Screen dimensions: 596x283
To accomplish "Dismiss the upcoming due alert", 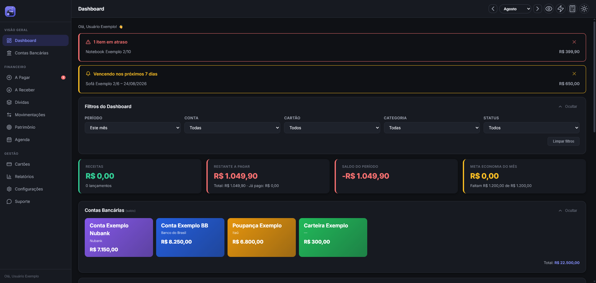I will point(574,74).
